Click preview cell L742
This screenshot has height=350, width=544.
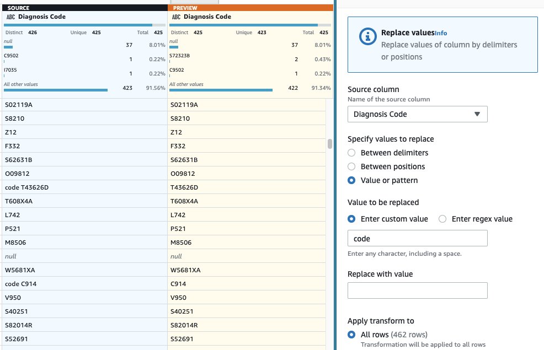click(247, 215)
